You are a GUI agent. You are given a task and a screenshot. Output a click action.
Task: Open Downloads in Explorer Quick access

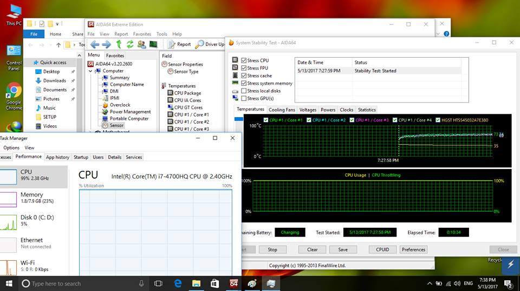(x=51, y=80)
